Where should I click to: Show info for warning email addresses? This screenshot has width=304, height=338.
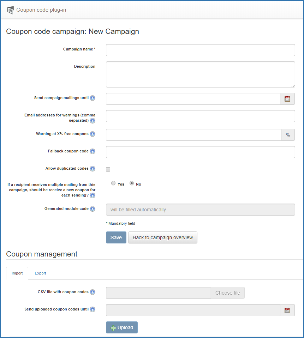coord(93,121)
